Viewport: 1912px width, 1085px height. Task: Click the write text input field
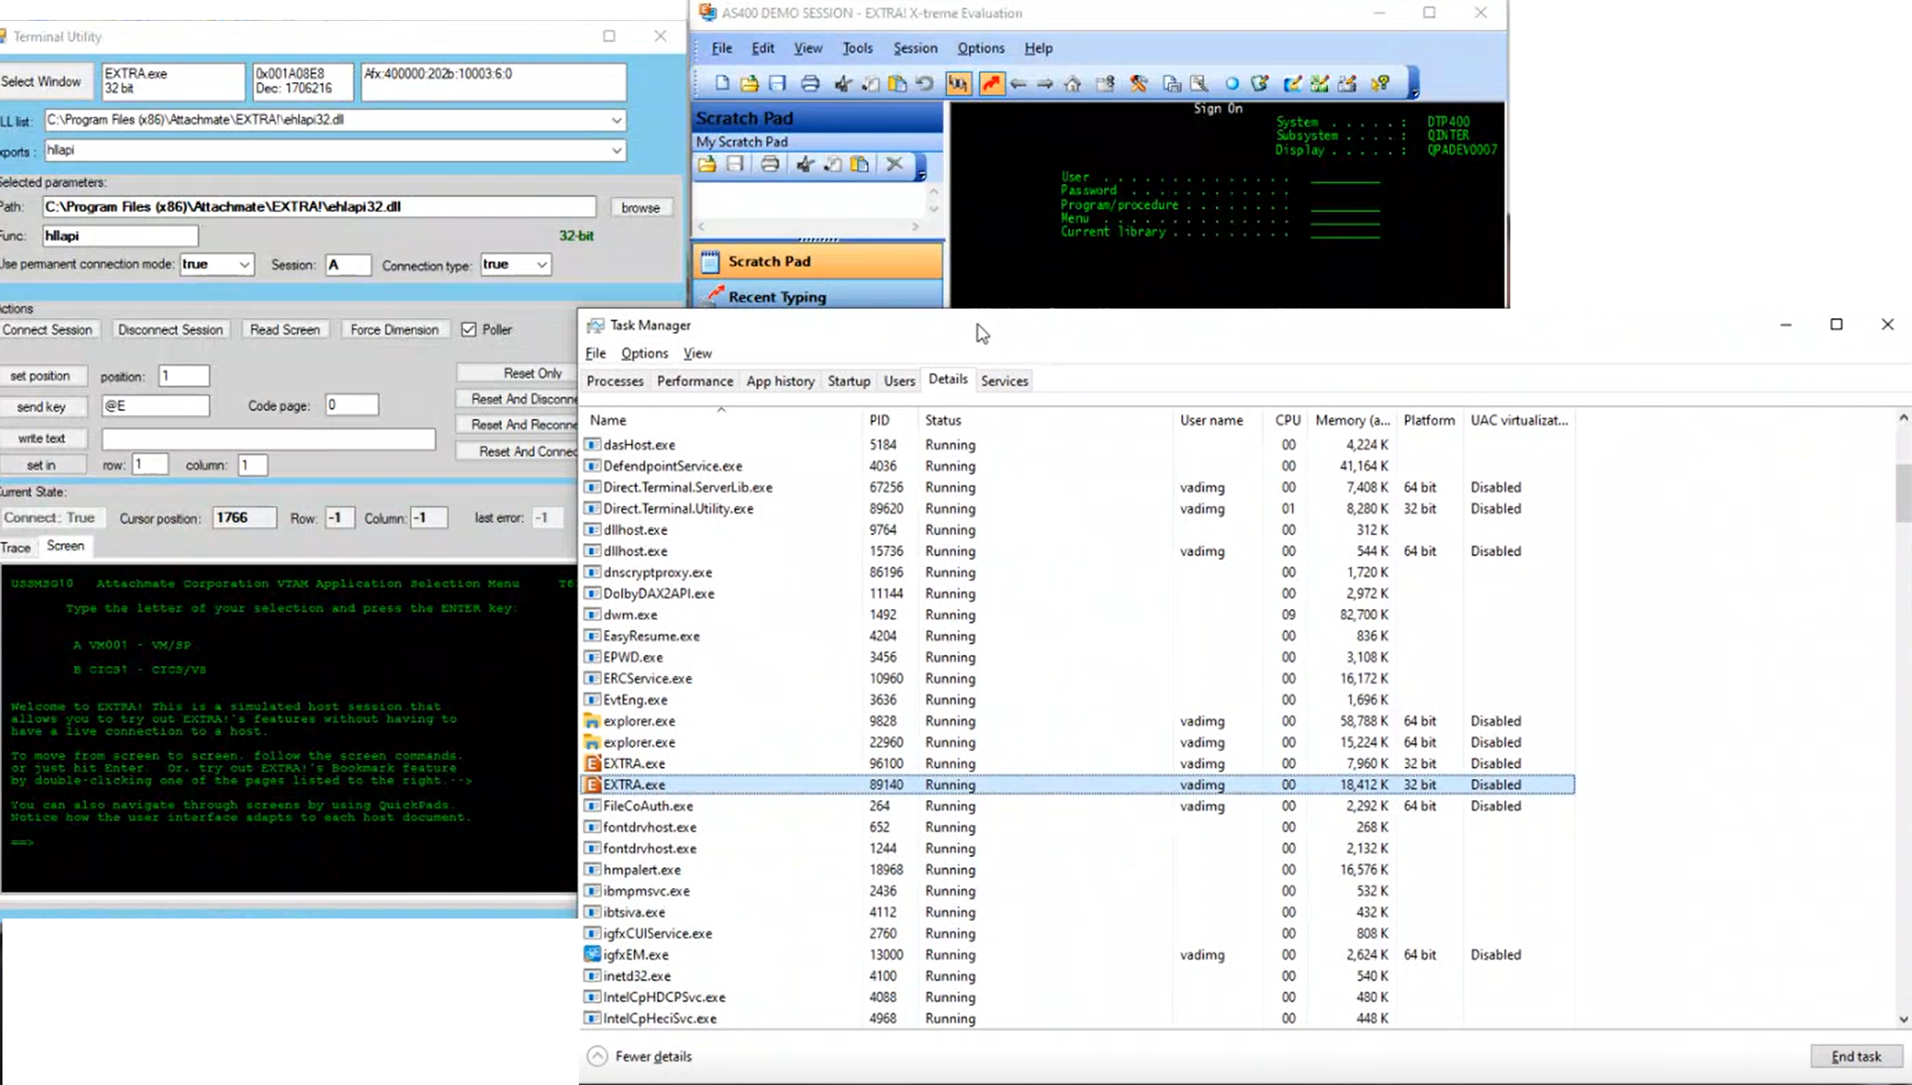point(268,439)
